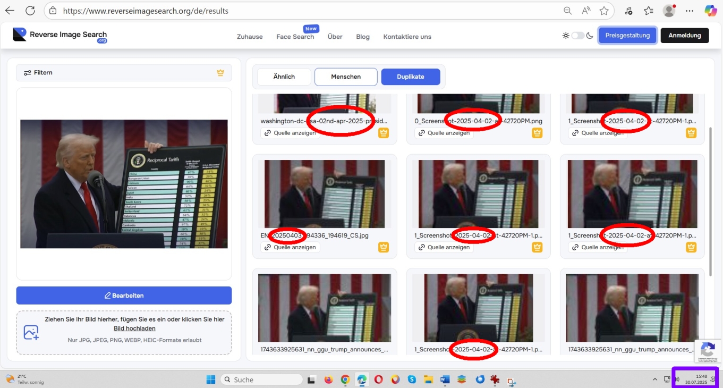Image resolution: width=723 pixels, height=388 pixels.
Task: Reload the page with browser refresh icon
Action: 30,11
